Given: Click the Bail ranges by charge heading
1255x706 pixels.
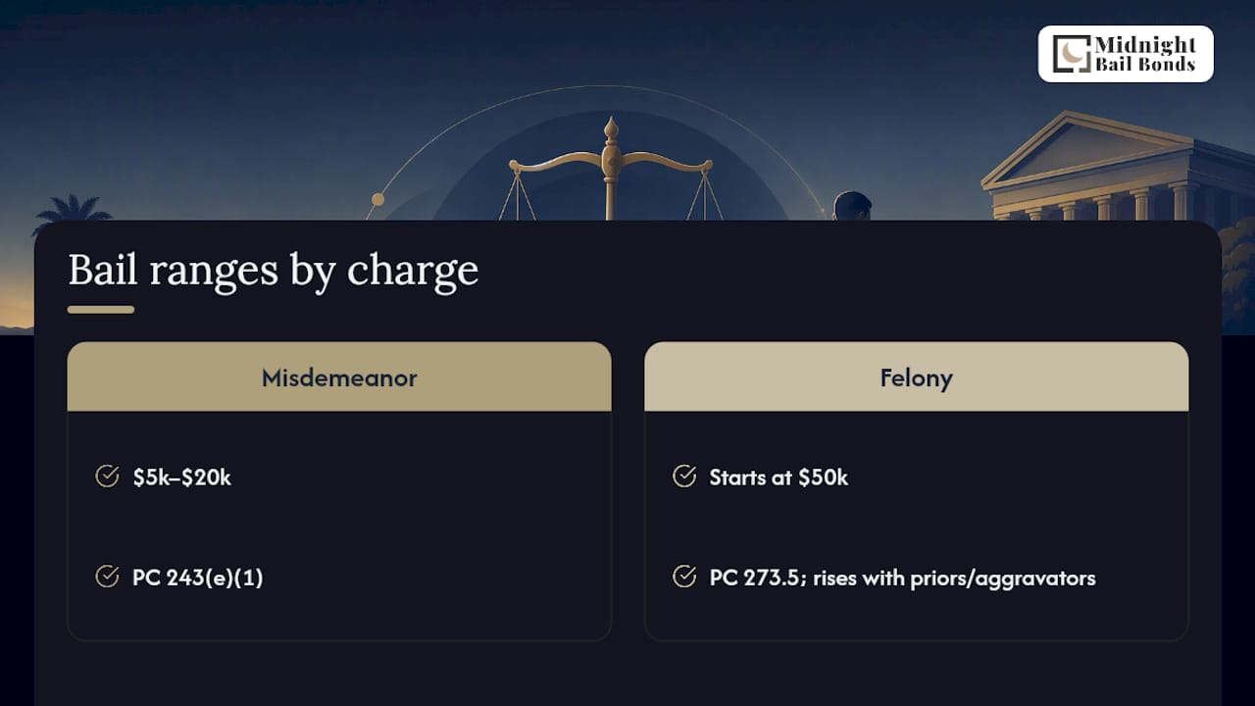Looking at the screenshot, I should 274,270.
